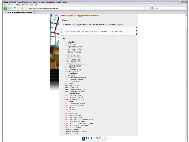Screen dimensions: 189x142
Task: Click the Illinois logo in the footer
Action: click(x=94, y=139)
